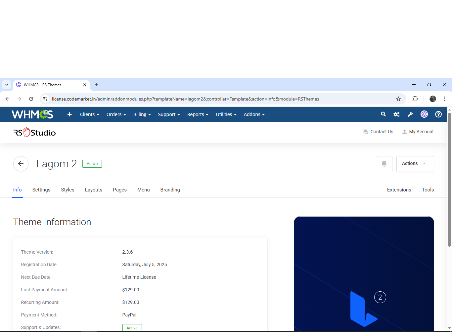Click the search magnifier icon
The height and width of the screenshot is (332, 452).
tap(383, 114)
